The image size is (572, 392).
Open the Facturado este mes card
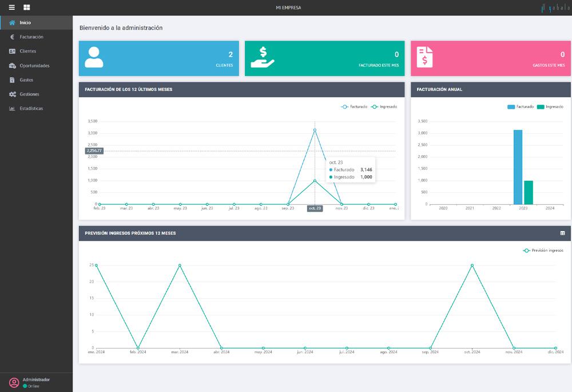pos(325,58)
